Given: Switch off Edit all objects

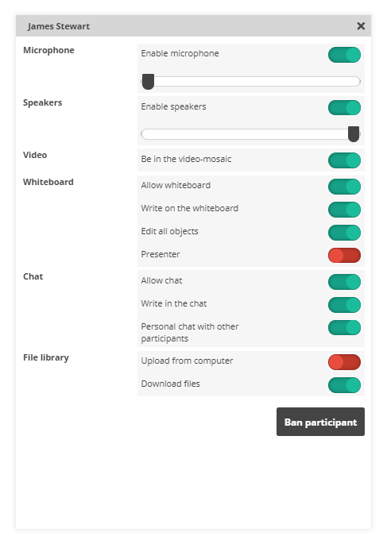Looking at the screenshot, I should click(344, 233).
